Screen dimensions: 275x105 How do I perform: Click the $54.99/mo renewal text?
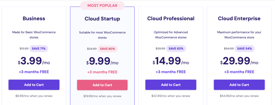coord(239,96)
